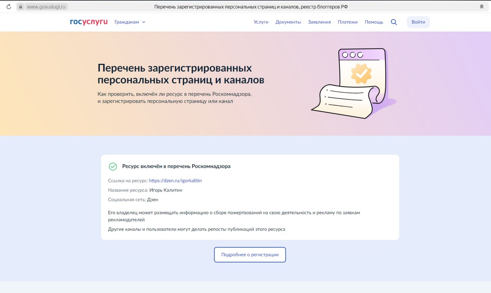Open search with the magnifier icon
Screen dimensions: 491x293
(x=394, y=22)
